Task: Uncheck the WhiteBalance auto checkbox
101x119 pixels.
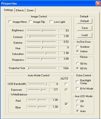Action: click(x=66, y=104)
